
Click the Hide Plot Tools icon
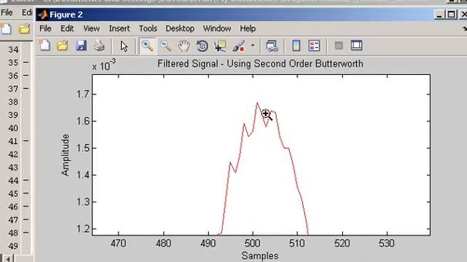pyautogui.click(x=339, y=45)
